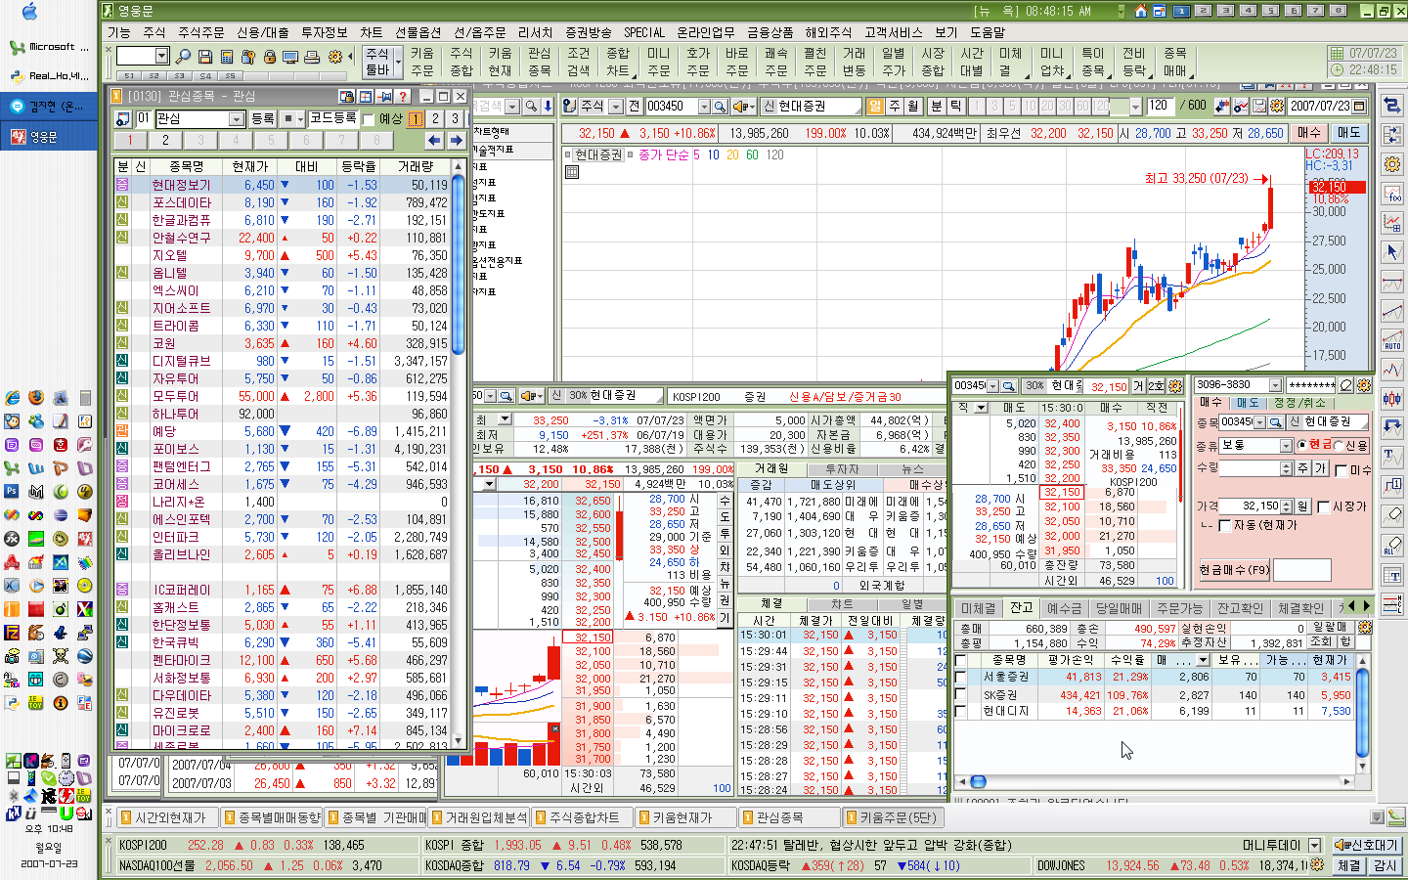Screen dimensions: 1408x880
Task: Click the candlestick chart icon in right sidebar
Action: pos(1392,399)
